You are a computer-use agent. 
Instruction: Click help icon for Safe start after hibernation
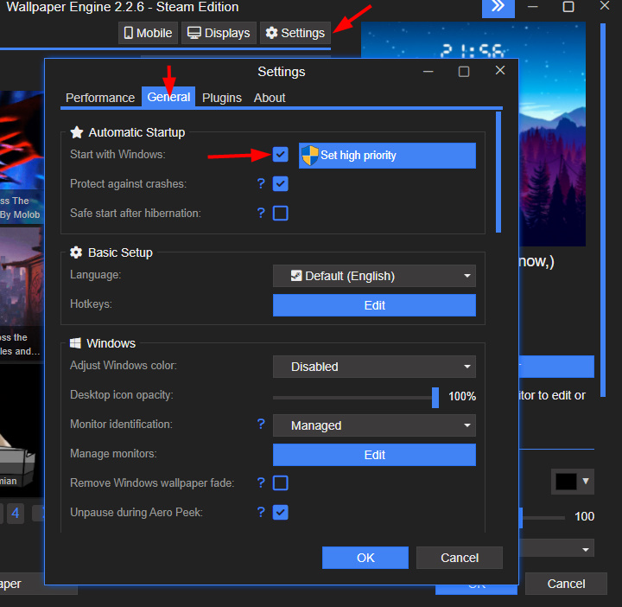pyautogui.click(x=261, y=213)
